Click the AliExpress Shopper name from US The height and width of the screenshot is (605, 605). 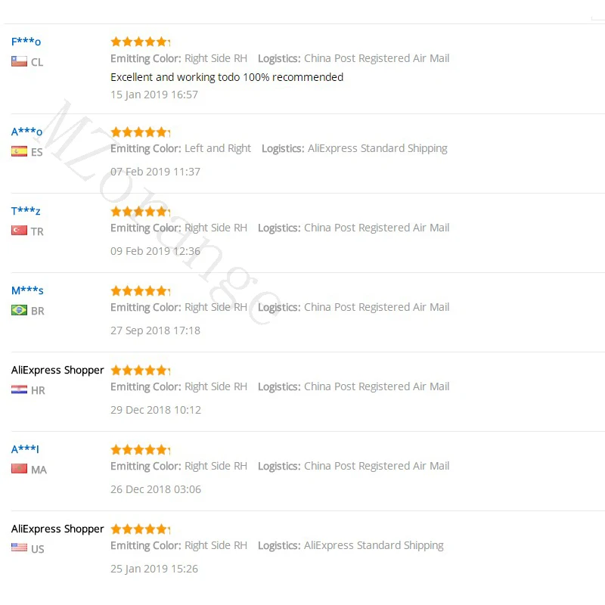click(x=57, y=529)
